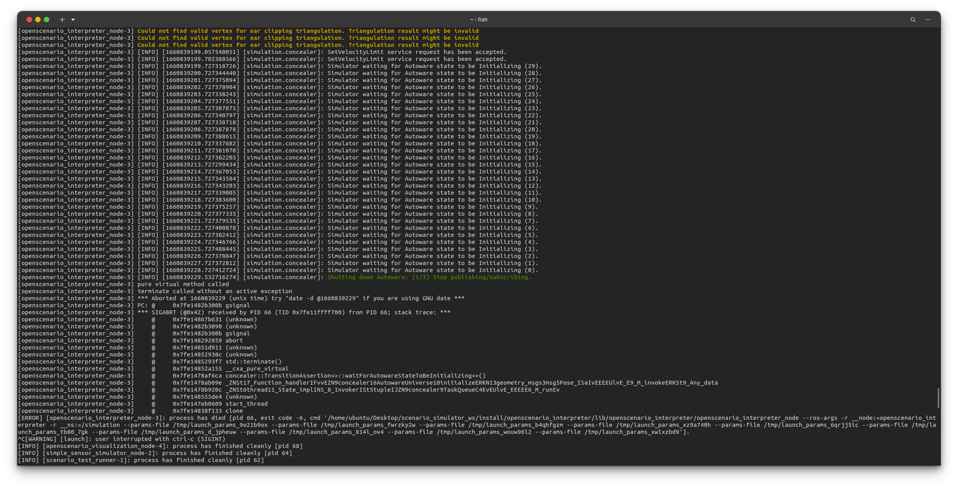Screen dimensions: 958x489
Task: Open terminal search with magnifier icon
Action: 913,20
